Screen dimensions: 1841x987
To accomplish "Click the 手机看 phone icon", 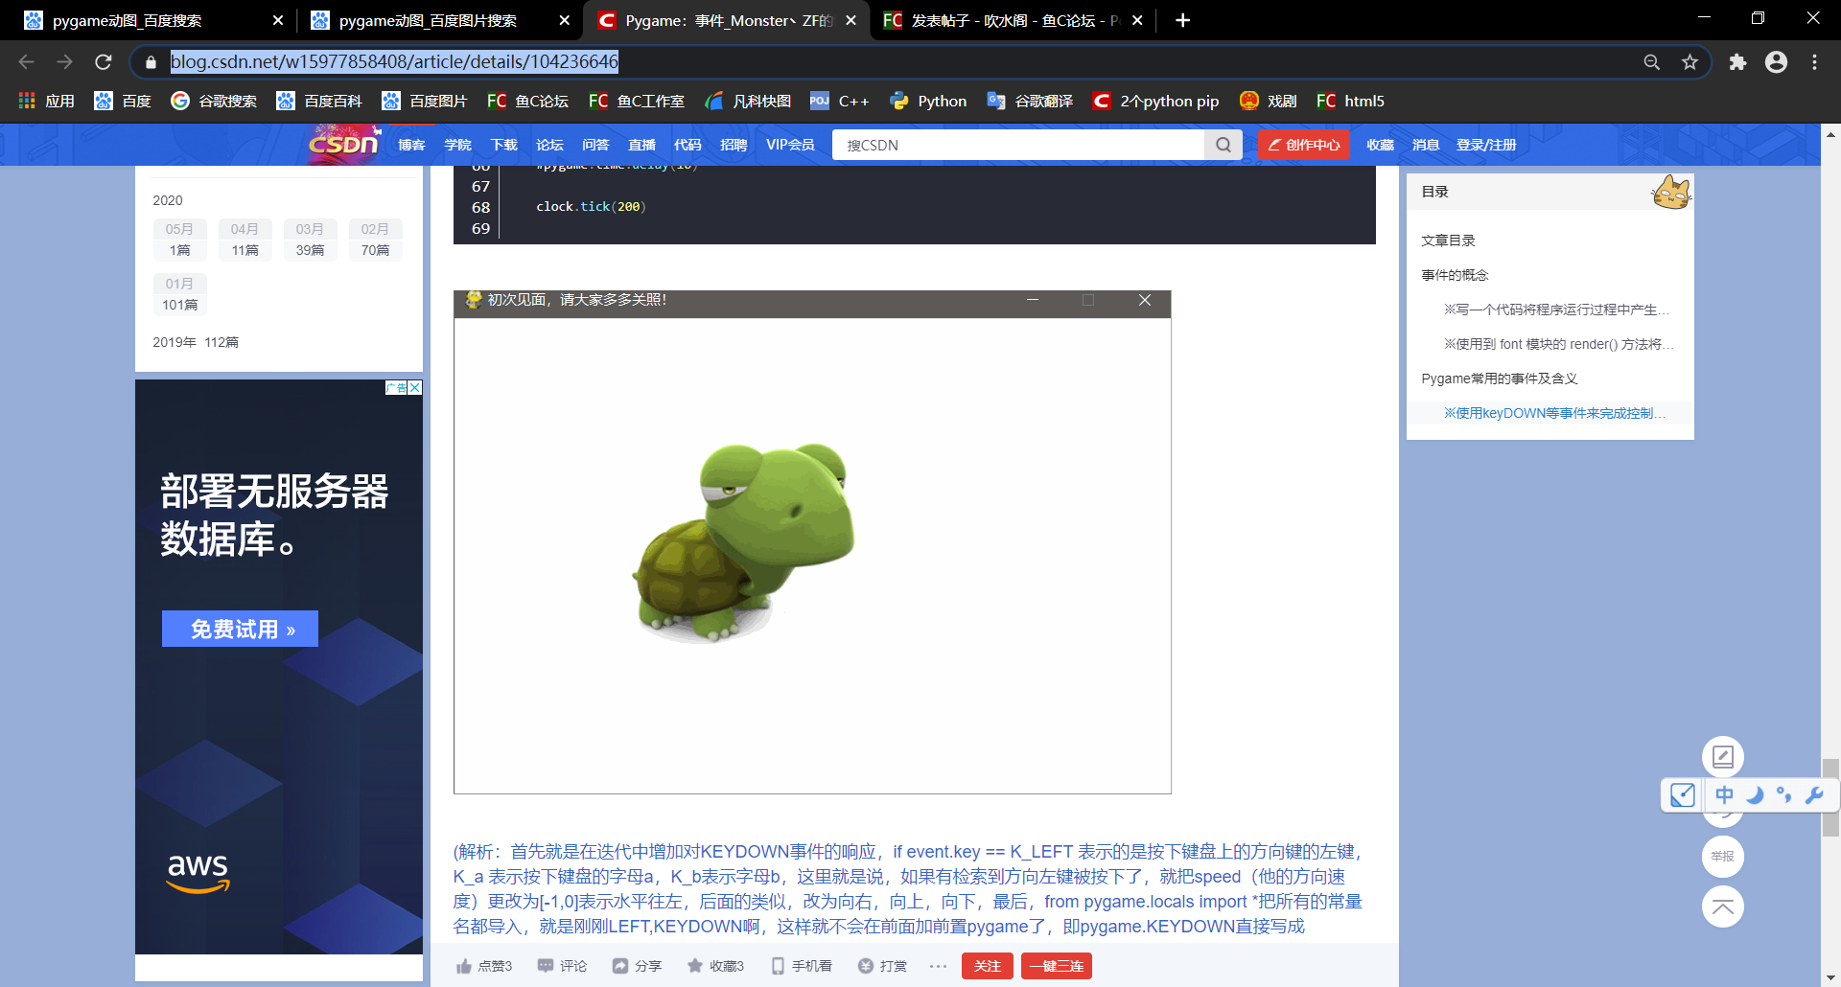I will 778,966.
